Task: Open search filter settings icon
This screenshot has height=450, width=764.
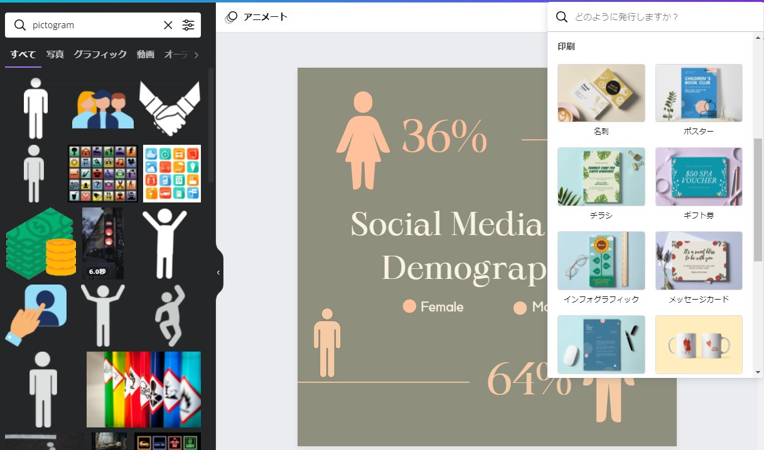Action: pyautogui.click(x=188, y=25)
